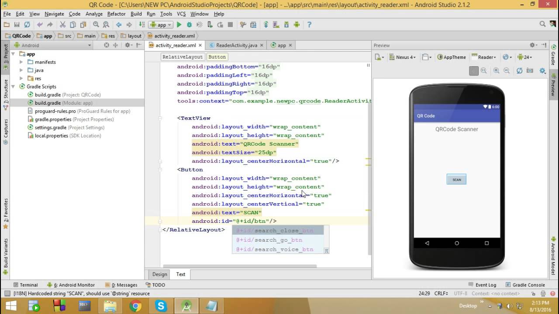Switch to the Design tab
The height and width of the screenshot is (314, 559).
[x=159, y=274]
